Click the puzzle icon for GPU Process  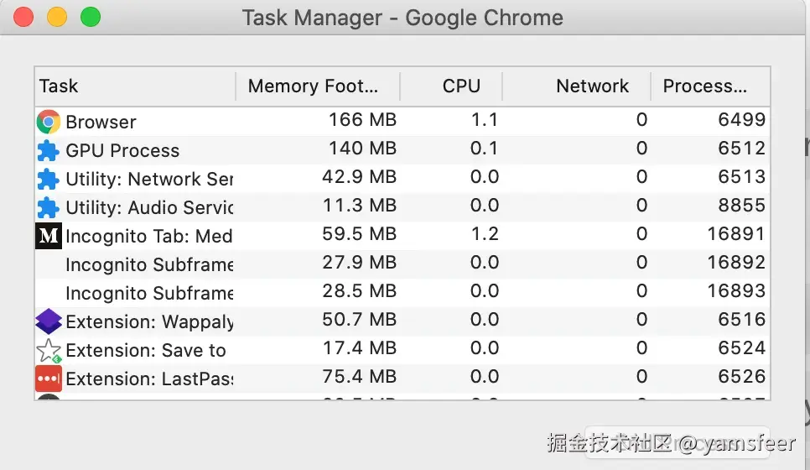[x=49, y=151]
